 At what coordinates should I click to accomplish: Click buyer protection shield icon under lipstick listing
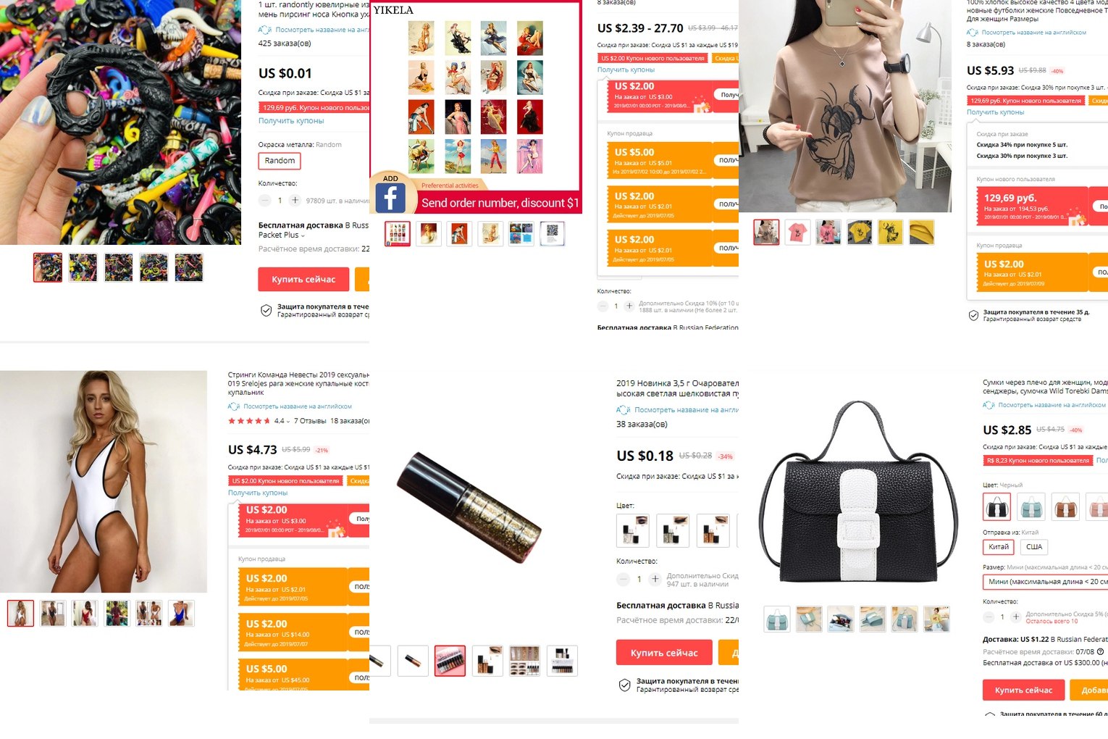pos(625,685)
